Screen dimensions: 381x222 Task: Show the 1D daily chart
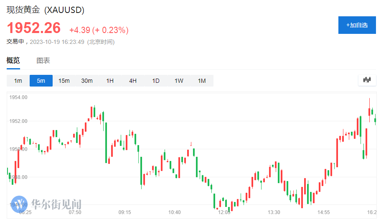click(x=156, y=81)
